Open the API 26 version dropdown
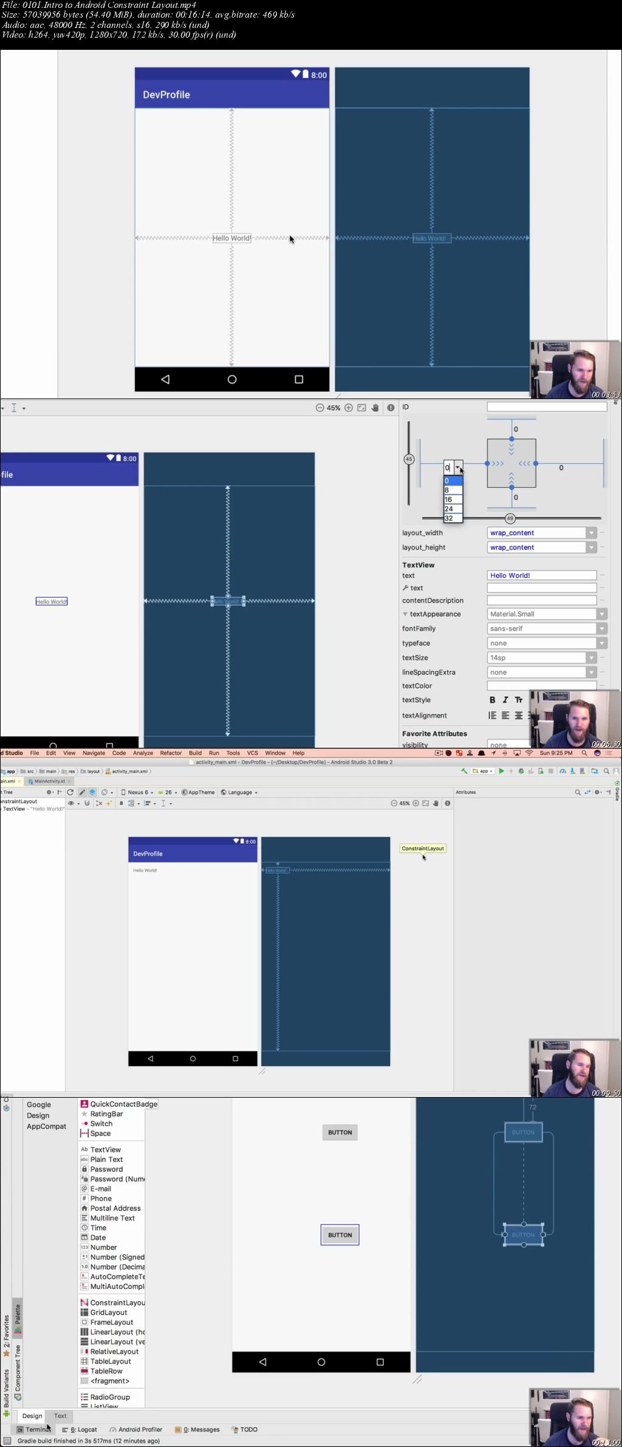 click(168, 792)
